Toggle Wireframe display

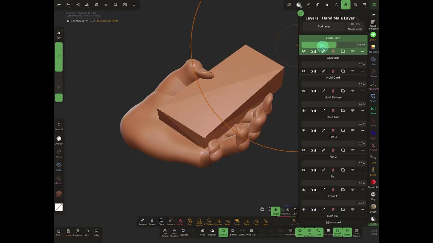click(251, 232)
